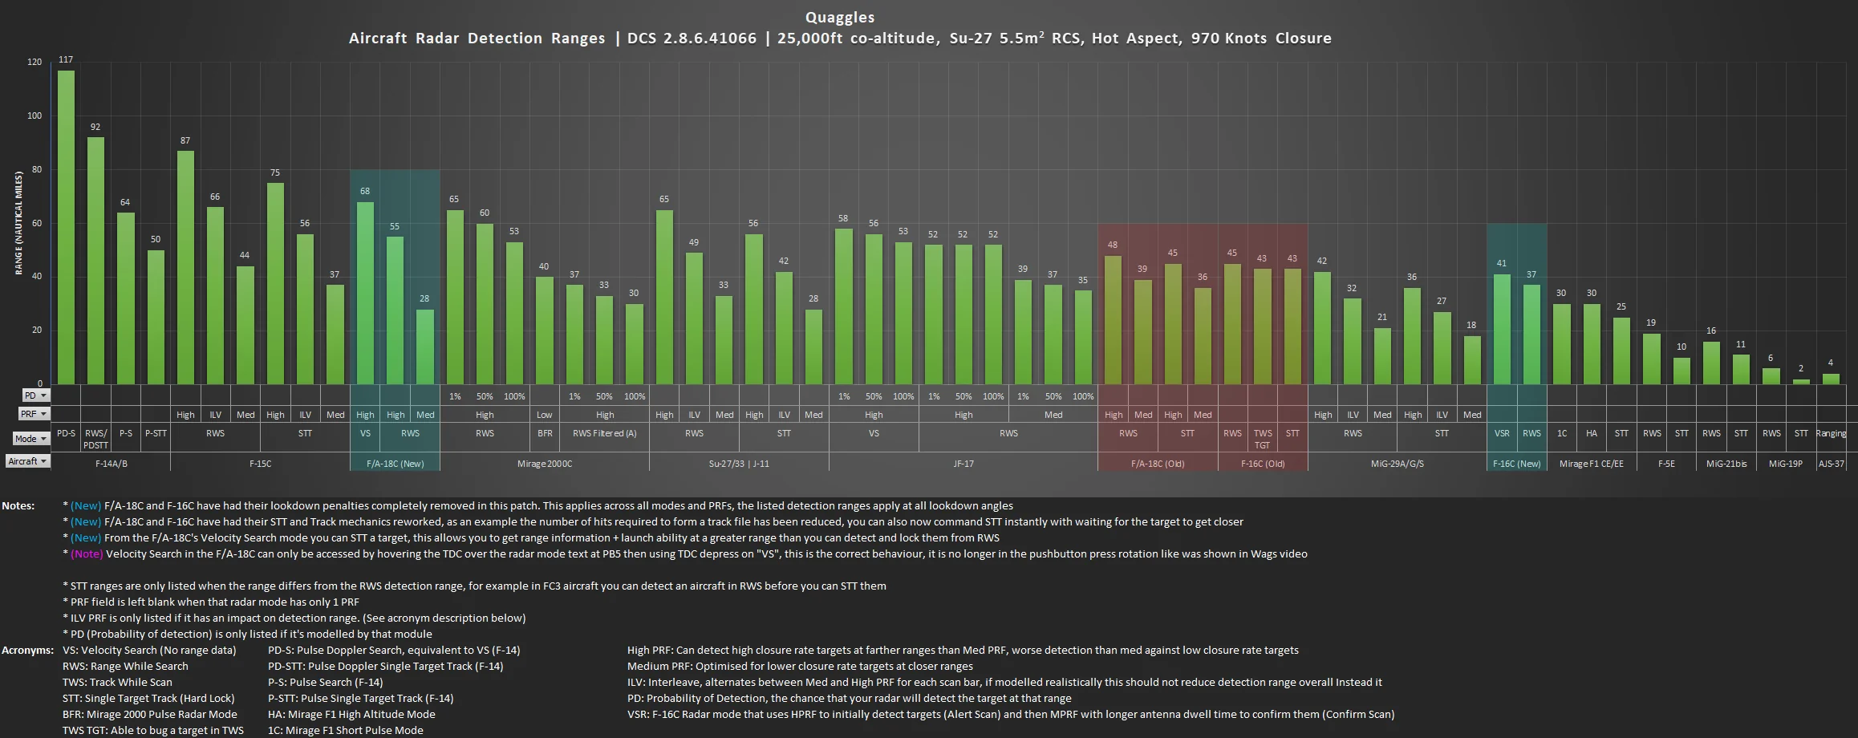Click the "TWS: Track While Scan" acronym line
The height and width of the screenshot is (738, 1858).
pos(117,682)
